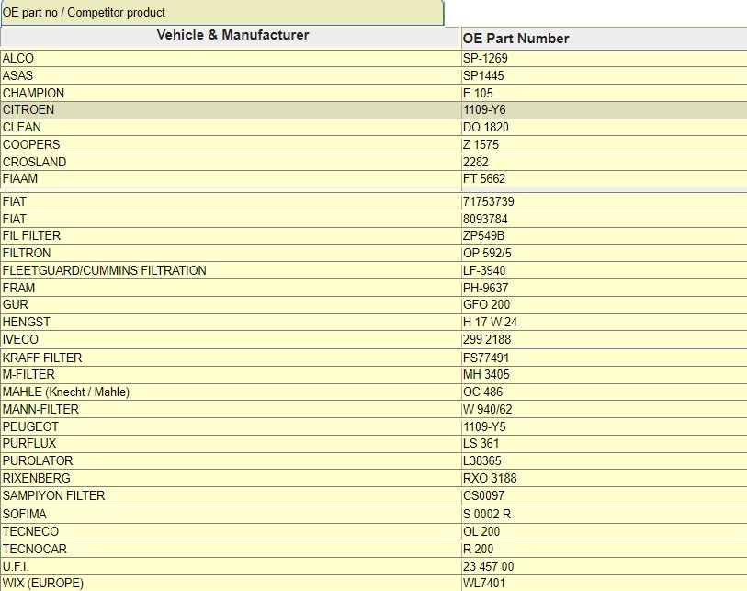Click part number L38365

pos(481,460)
